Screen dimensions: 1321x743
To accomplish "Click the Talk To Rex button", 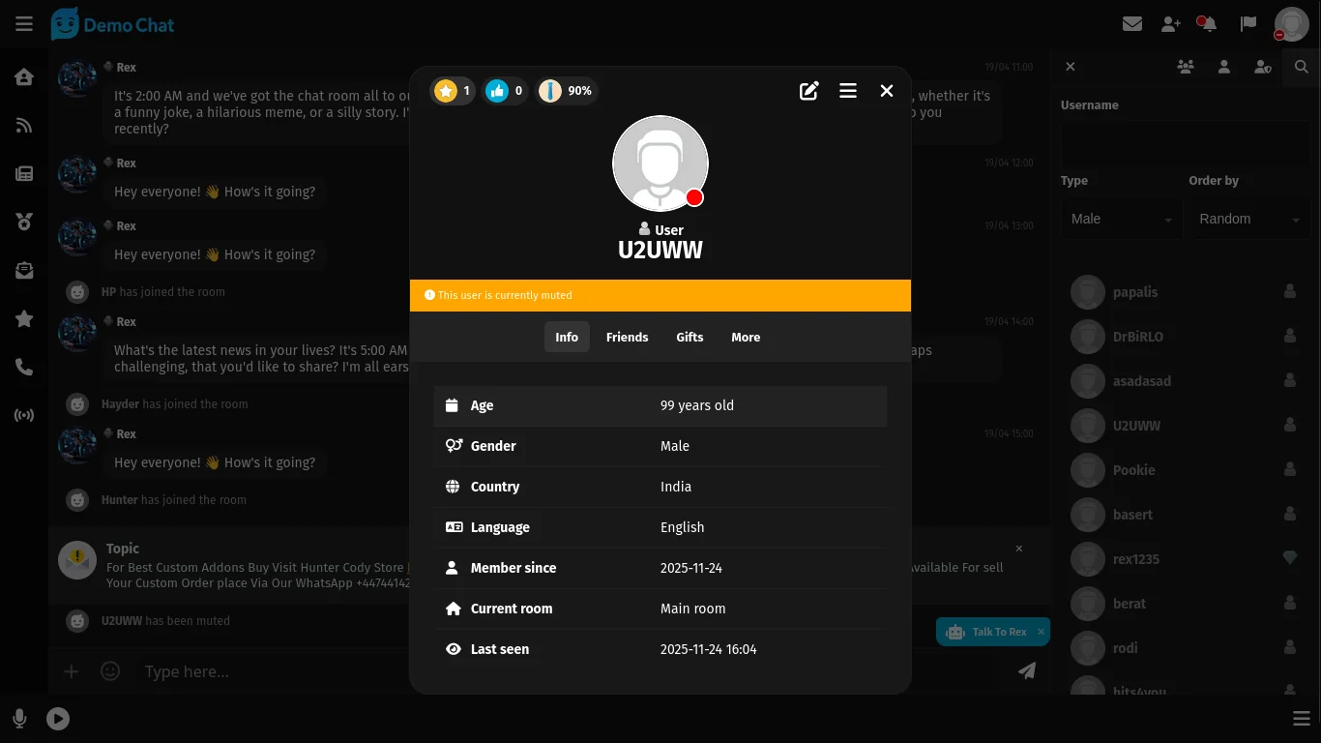I will 989,632.
